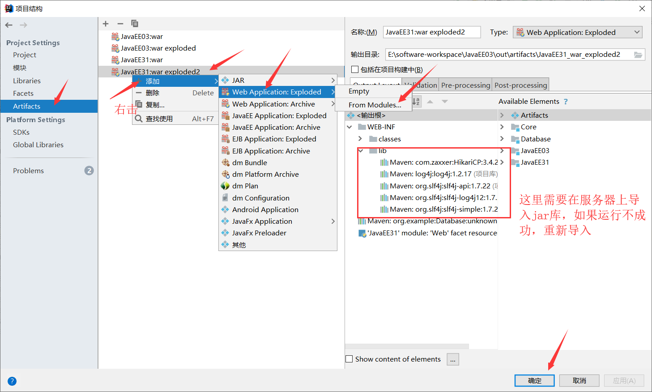The height and width of the screenshot is (392, 652).
Task: Select Android Application menu item
Action: click(278, 209)
